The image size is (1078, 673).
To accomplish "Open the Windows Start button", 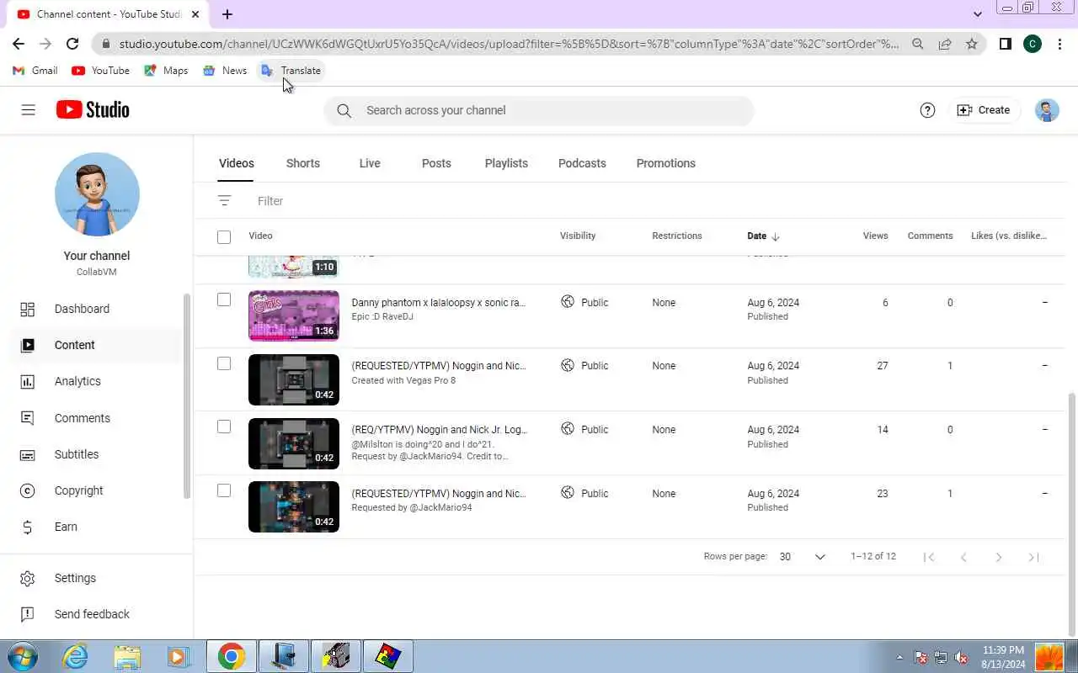I will [22, 656].
